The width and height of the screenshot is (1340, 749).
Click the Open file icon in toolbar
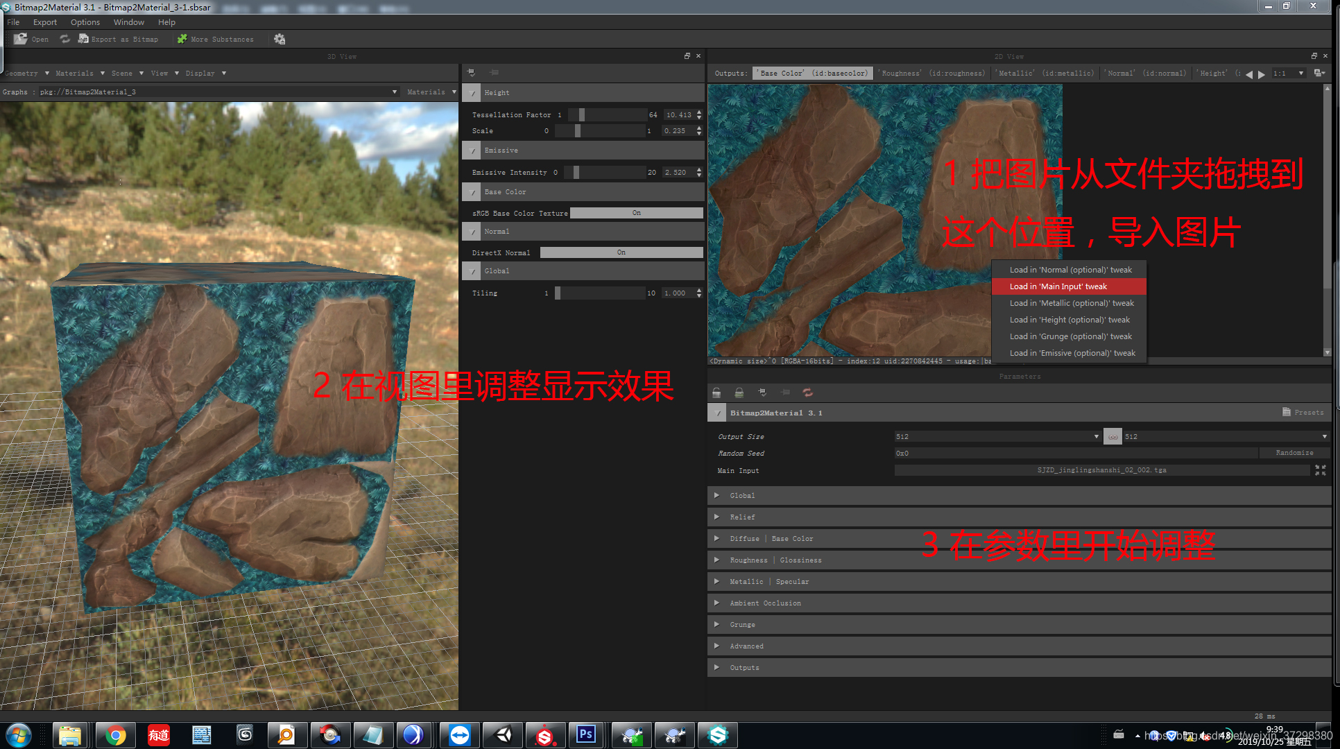pos(21,39)
